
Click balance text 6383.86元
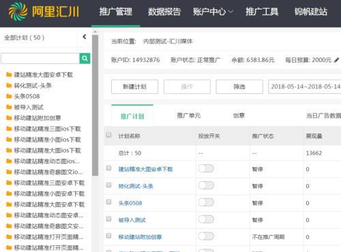click(x=261, y=60)
